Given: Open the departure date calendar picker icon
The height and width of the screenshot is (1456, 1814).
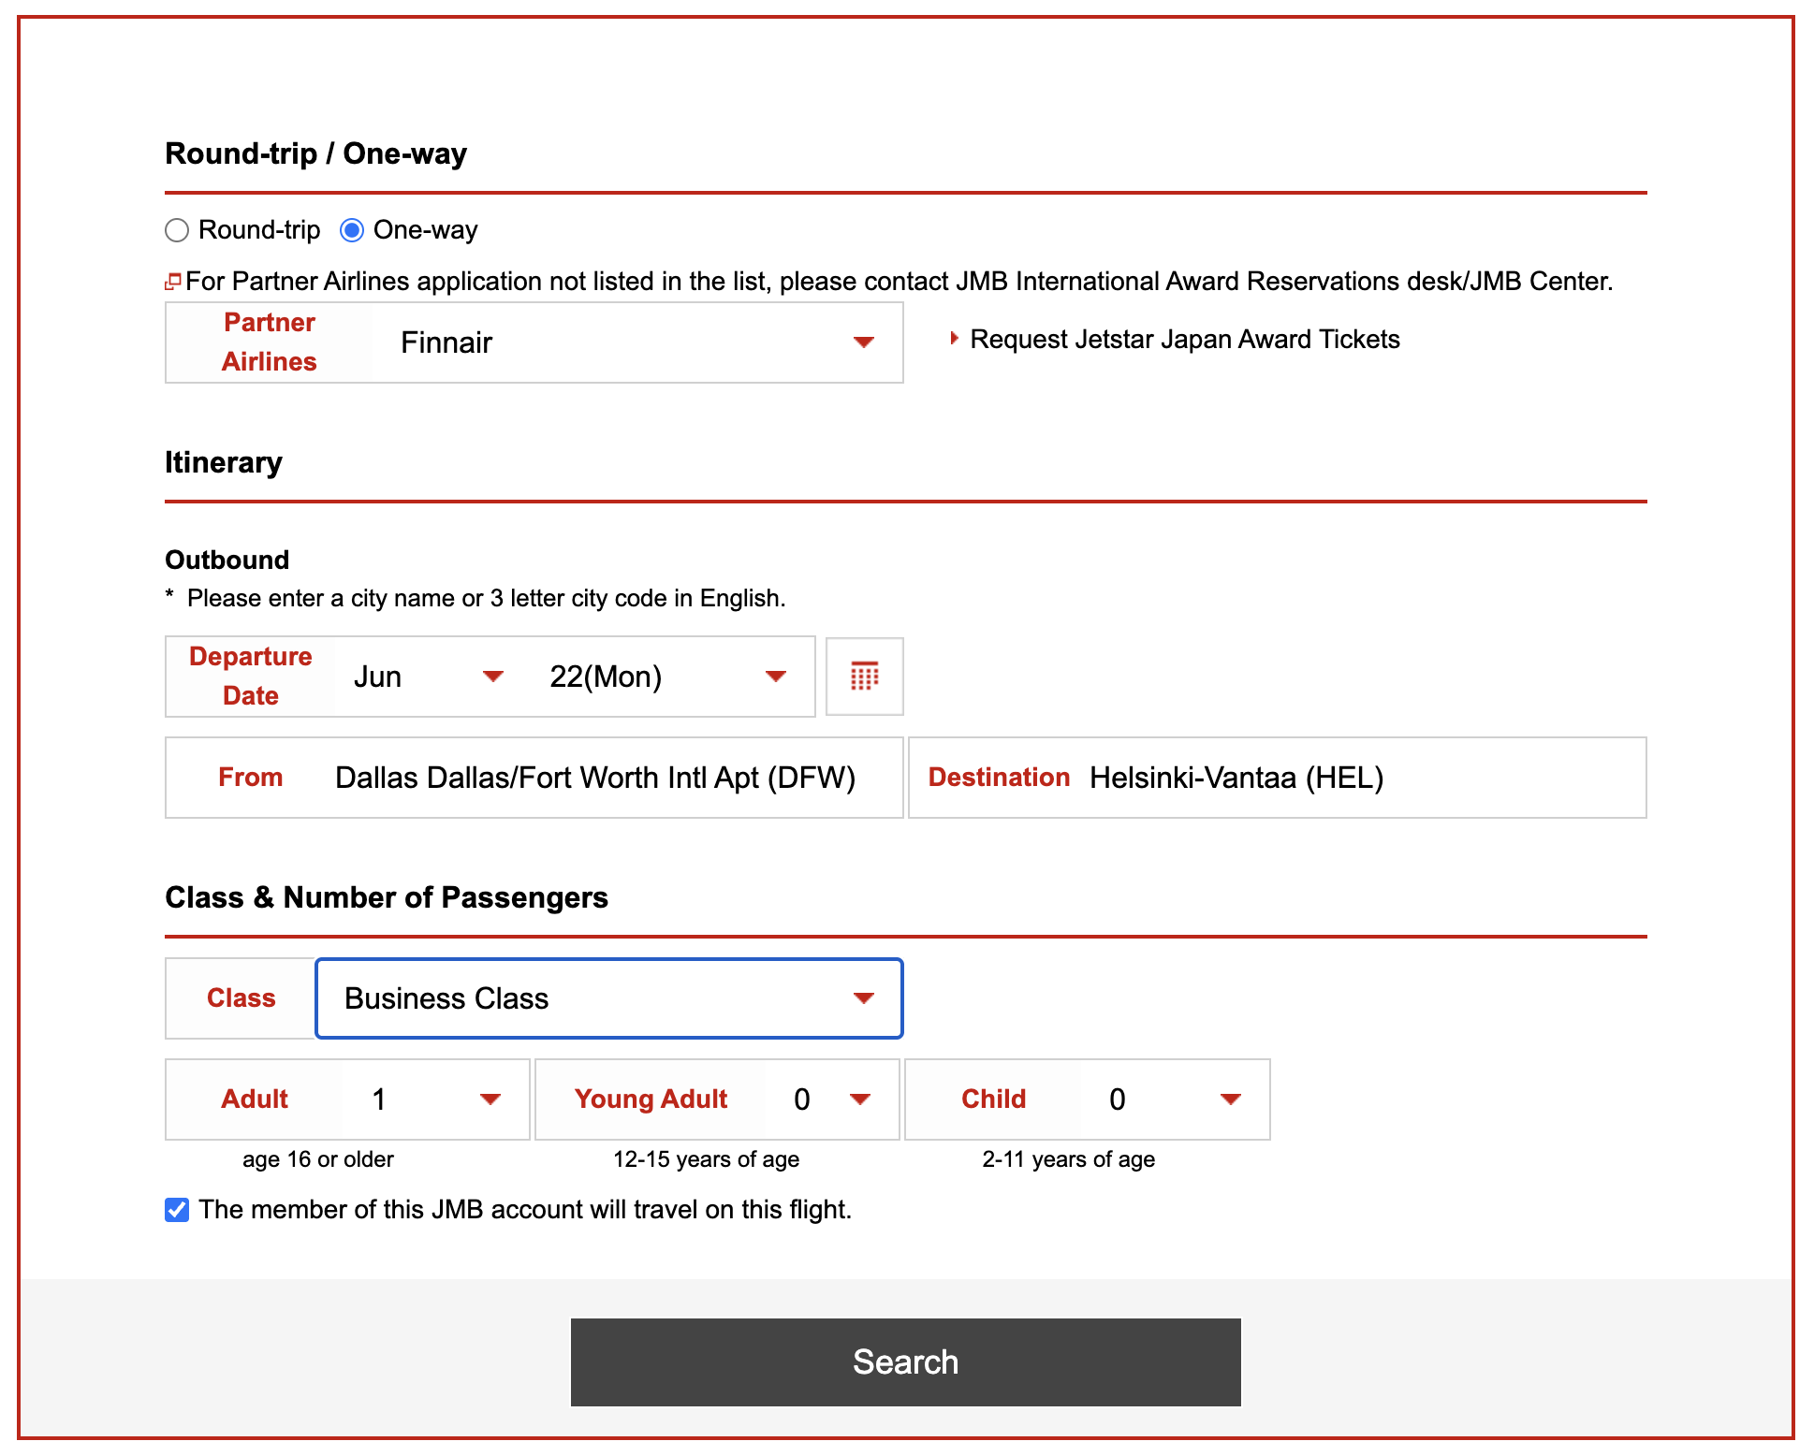Looking at the screenshot, I should (x=864, y=677).
